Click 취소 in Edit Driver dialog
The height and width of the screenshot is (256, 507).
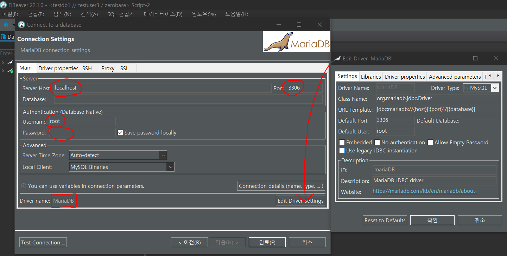point(480,220)
